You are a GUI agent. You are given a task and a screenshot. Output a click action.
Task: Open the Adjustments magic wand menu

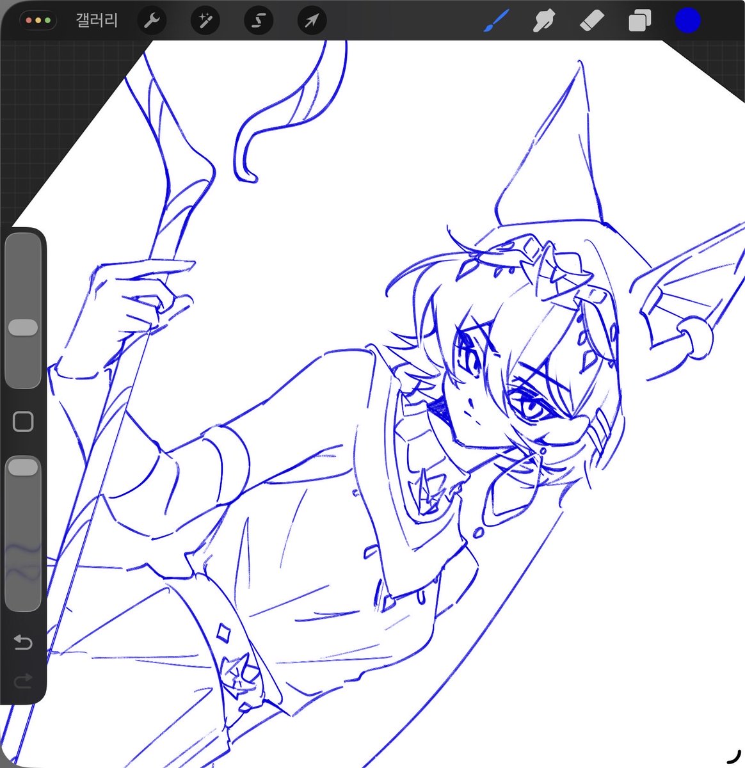pos(205,21)
